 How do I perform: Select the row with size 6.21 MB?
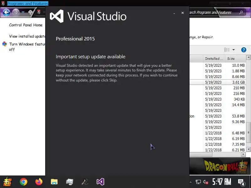pyautogui.click(x=218, y=150)
